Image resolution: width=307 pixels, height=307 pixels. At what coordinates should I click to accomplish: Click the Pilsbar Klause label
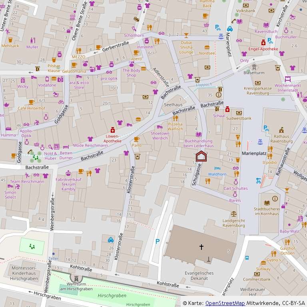pos(54,68)
